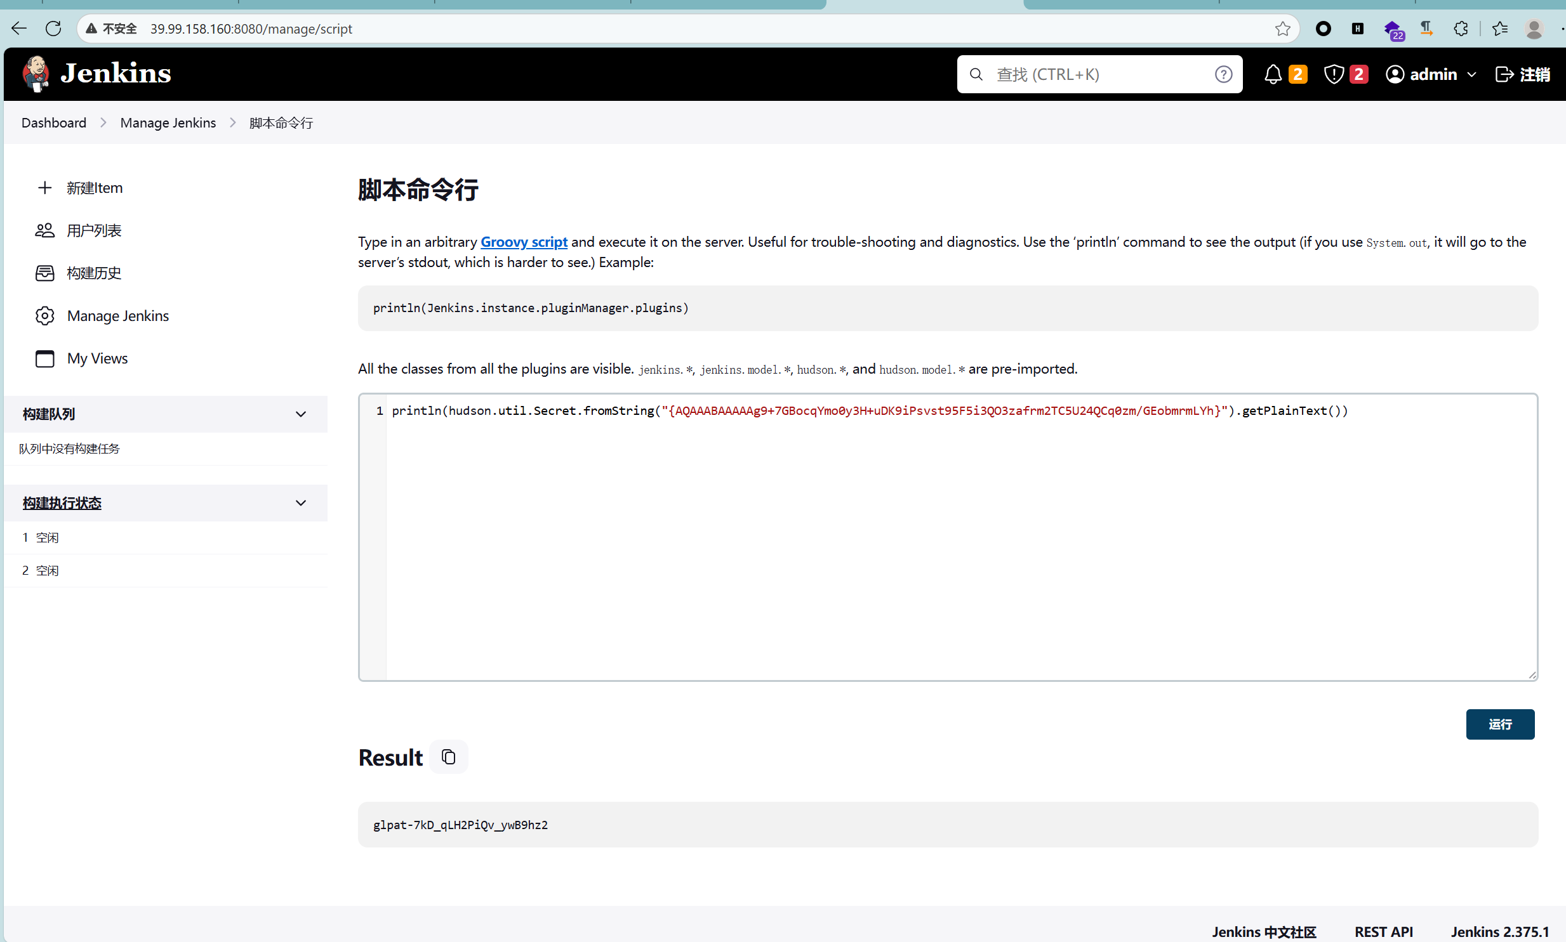Collapse the 构建执行状态 executor status panel
The image size is (1566, 942).
tap(301, 503)
